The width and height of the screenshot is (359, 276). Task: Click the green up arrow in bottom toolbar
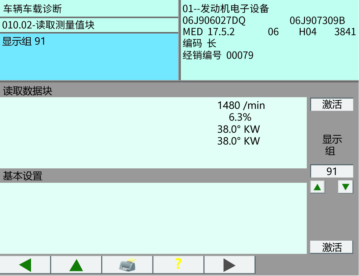[76, 265]
